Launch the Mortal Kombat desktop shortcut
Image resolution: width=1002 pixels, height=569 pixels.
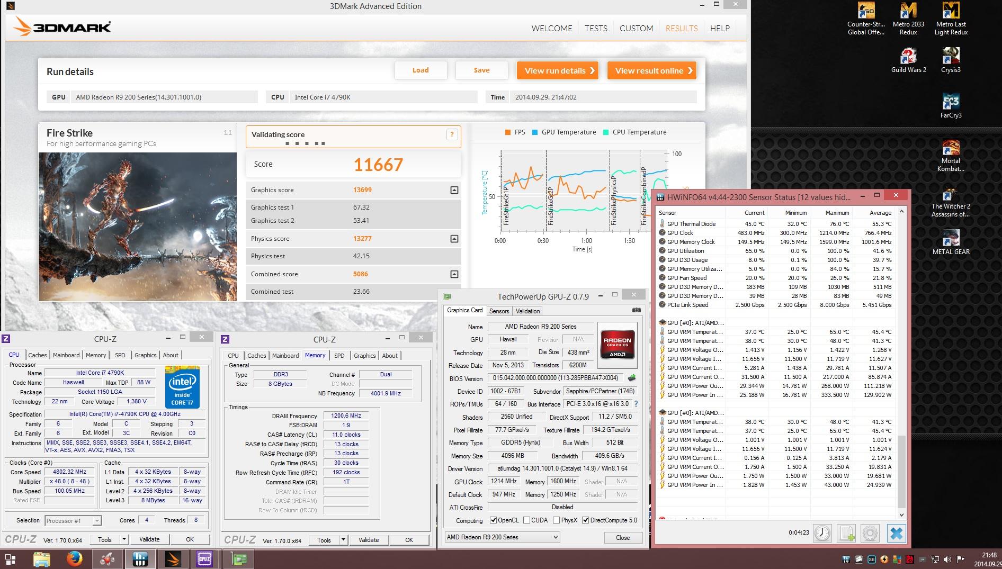[951, 156]
